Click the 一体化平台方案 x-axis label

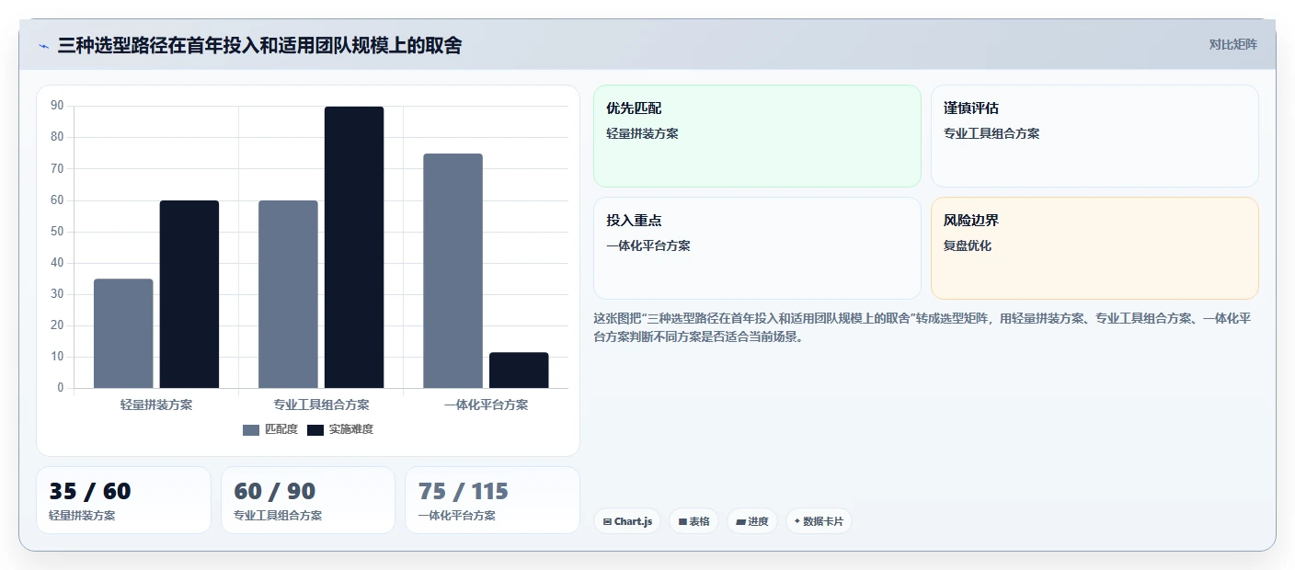click(x=486, y=405)
